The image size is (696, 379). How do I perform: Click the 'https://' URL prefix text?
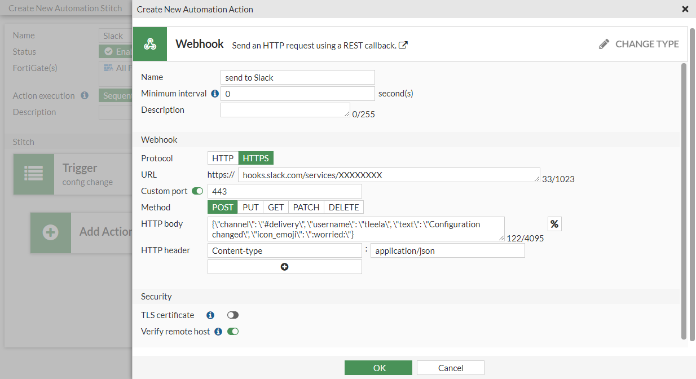tap(221, 175)
